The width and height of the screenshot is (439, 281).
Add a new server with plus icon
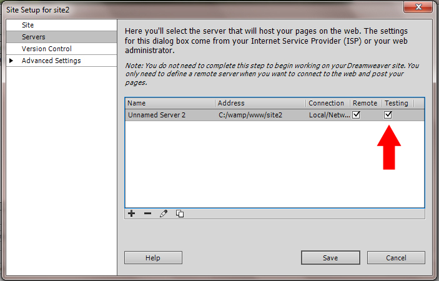[x=131, y=214]
